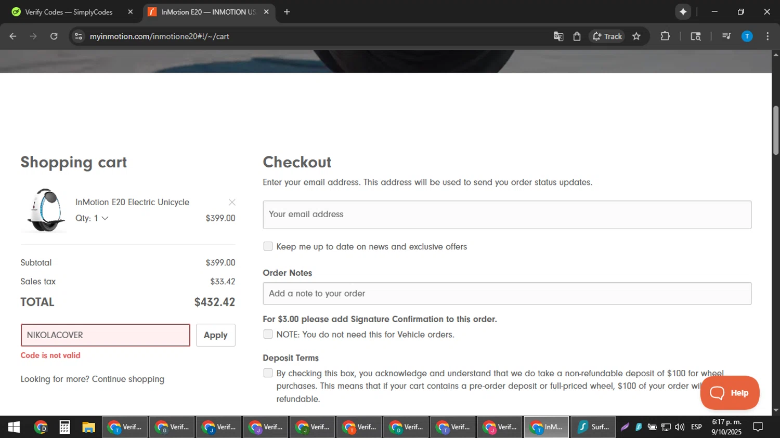Select the InMotion E20 — INMOTION tab
This screenshot has width=780, height=438.
click(208, 12)
